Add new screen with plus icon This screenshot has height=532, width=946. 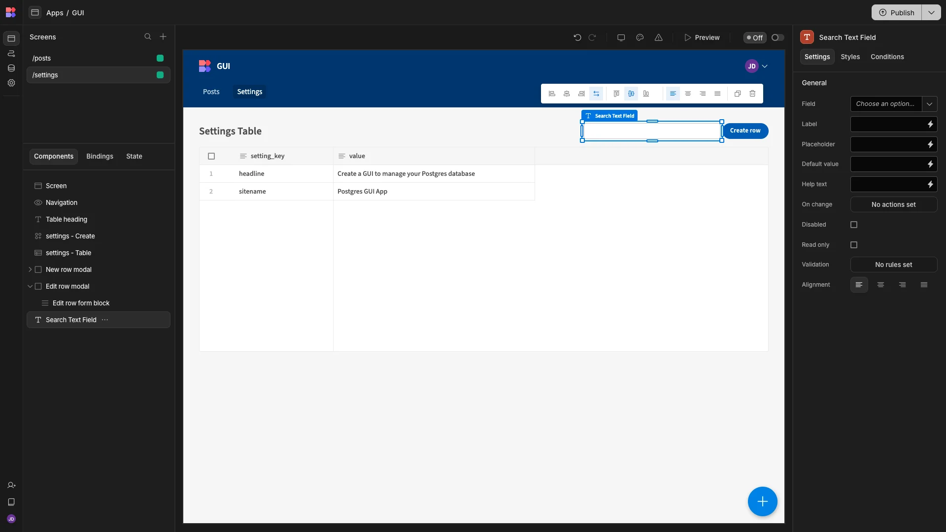click(x=163, y=37)
